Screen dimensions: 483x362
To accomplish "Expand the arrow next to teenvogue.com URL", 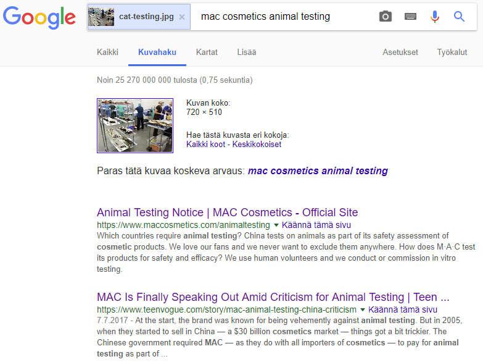I will (x=363, y=309).
